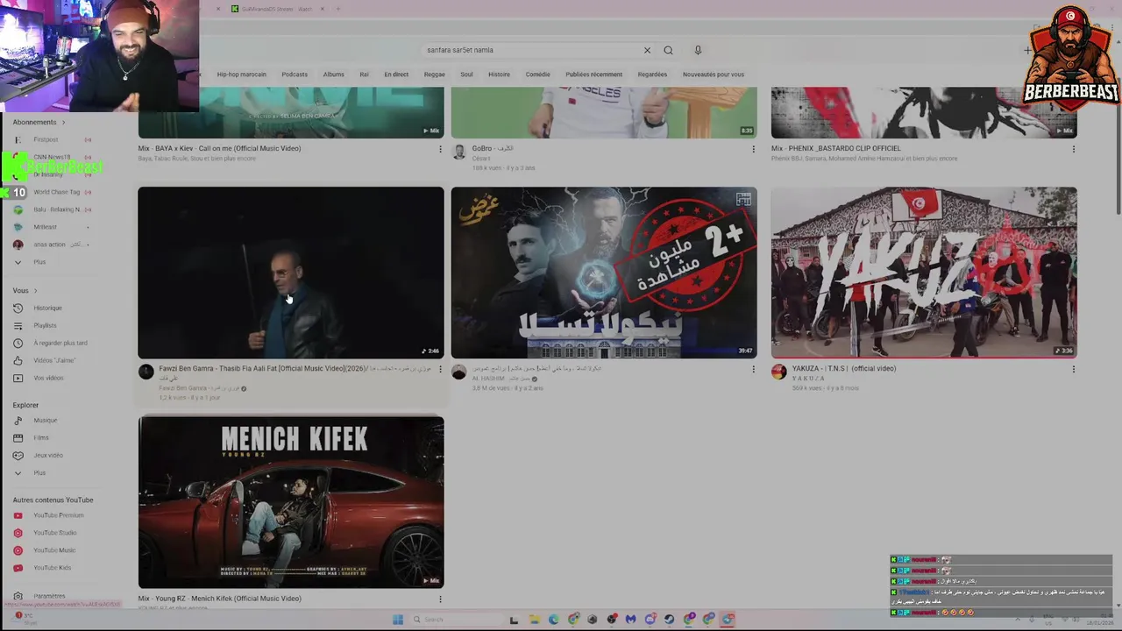Open YouTube Kids from the sidebar
The image size is (1122, 631).
pos(44,568)
